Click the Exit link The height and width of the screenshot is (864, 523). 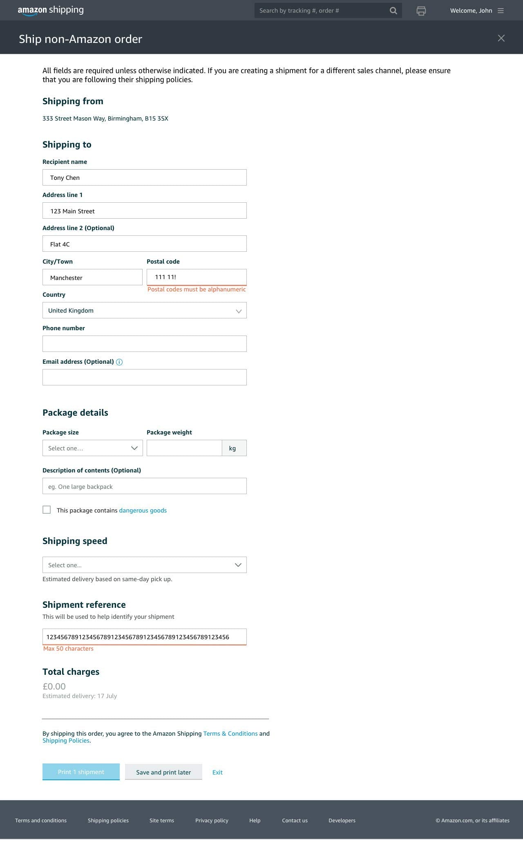(217, 772)
